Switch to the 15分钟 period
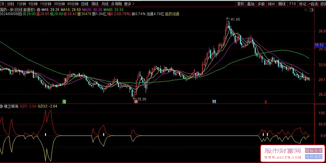The height and width of the screenshot is (163, 326). pos(46,4)
